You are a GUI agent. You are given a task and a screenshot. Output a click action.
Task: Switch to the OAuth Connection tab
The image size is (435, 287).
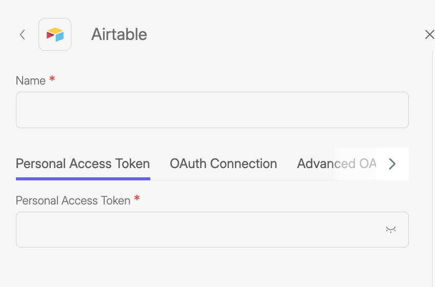point(223,164)
